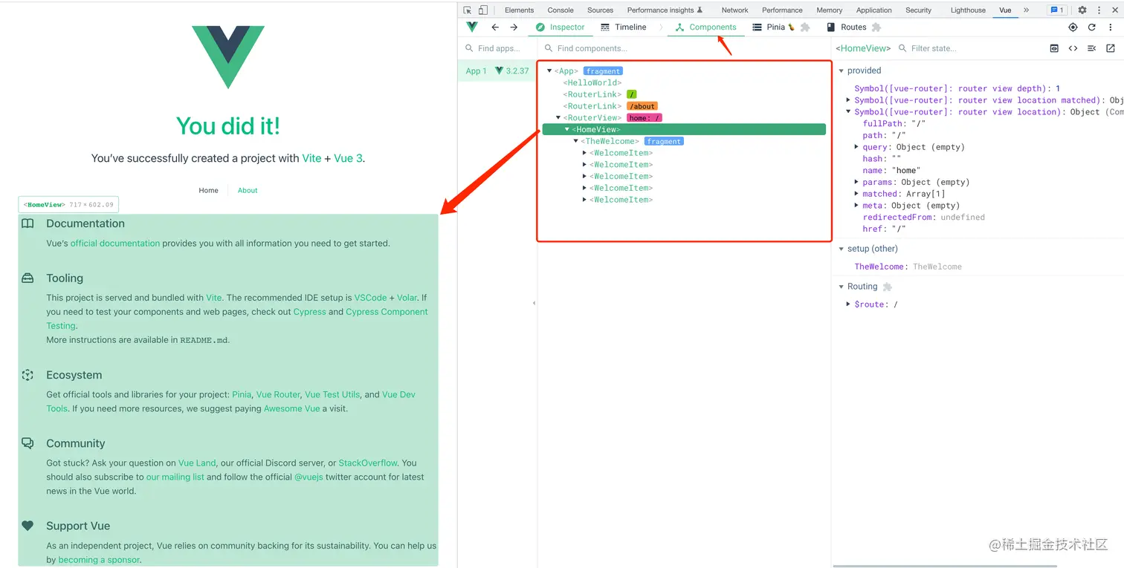Switch to the Console tab
The image size is (1124, 568).
[561, 10]
